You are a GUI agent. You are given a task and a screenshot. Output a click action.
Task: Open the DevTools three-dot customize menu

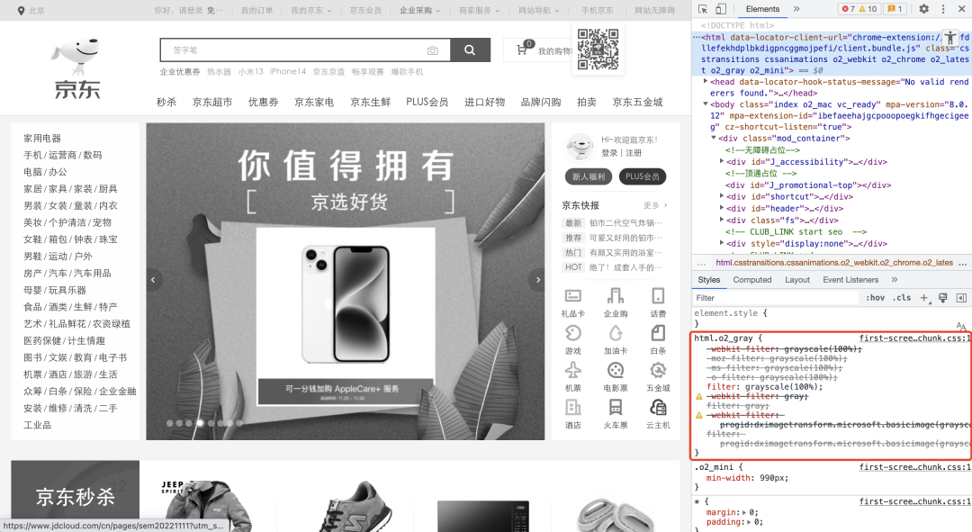(943, 9)
